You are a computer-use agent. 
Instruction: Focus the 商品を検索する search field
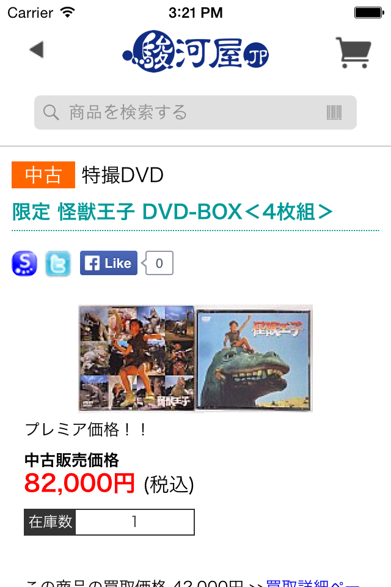(195, 113)
